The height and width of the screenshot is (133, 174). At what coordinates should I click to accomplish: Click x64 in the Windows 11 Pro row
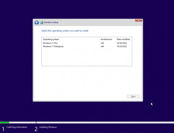tap(102, 43)
